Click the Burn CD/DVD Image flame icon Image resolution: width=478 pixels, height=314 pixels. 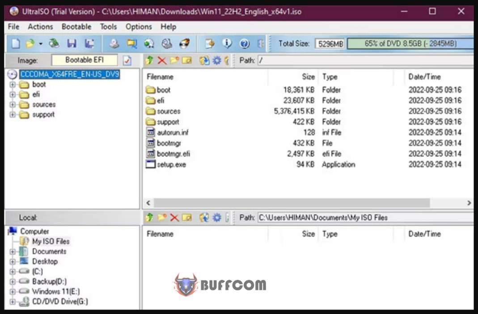[184, 43]
